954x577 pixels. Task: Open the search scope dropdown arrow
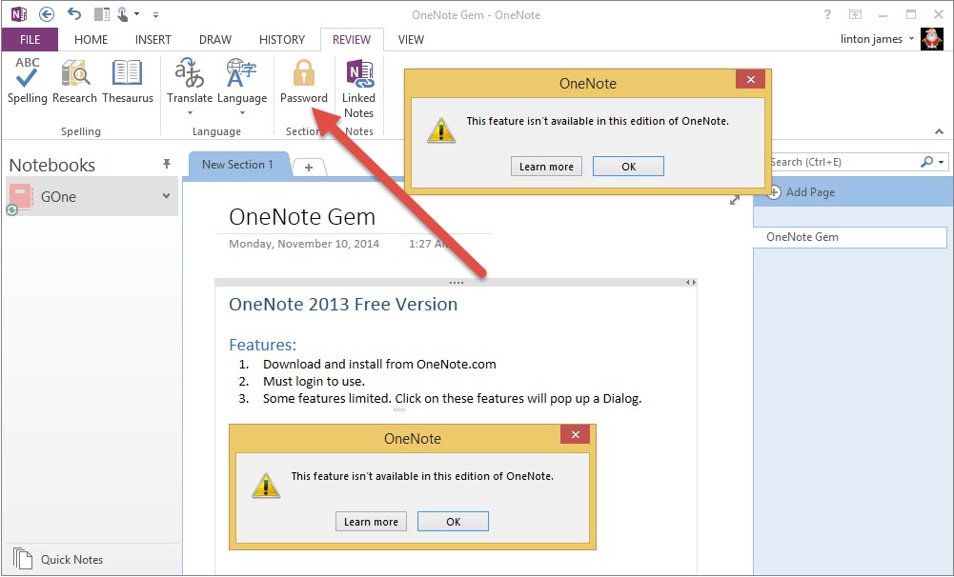click(942, 162)
